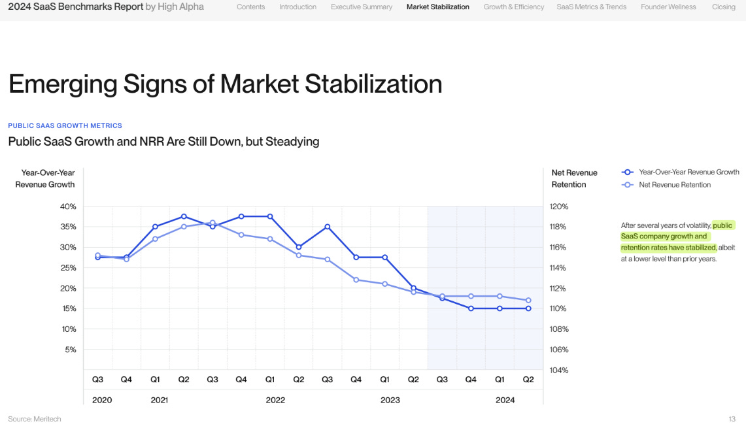Select the Q2 2024 revenue growth data point
Viewport: 746px width, 428px height.
click(x=528, y=308)
